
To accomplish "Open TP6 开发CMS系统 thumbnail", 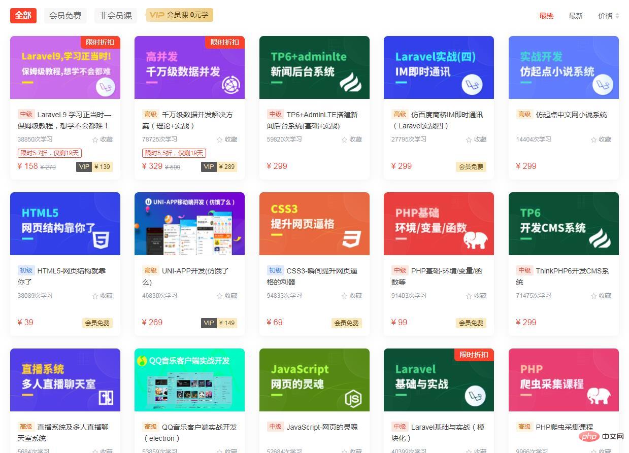I will tap(564, 224).
